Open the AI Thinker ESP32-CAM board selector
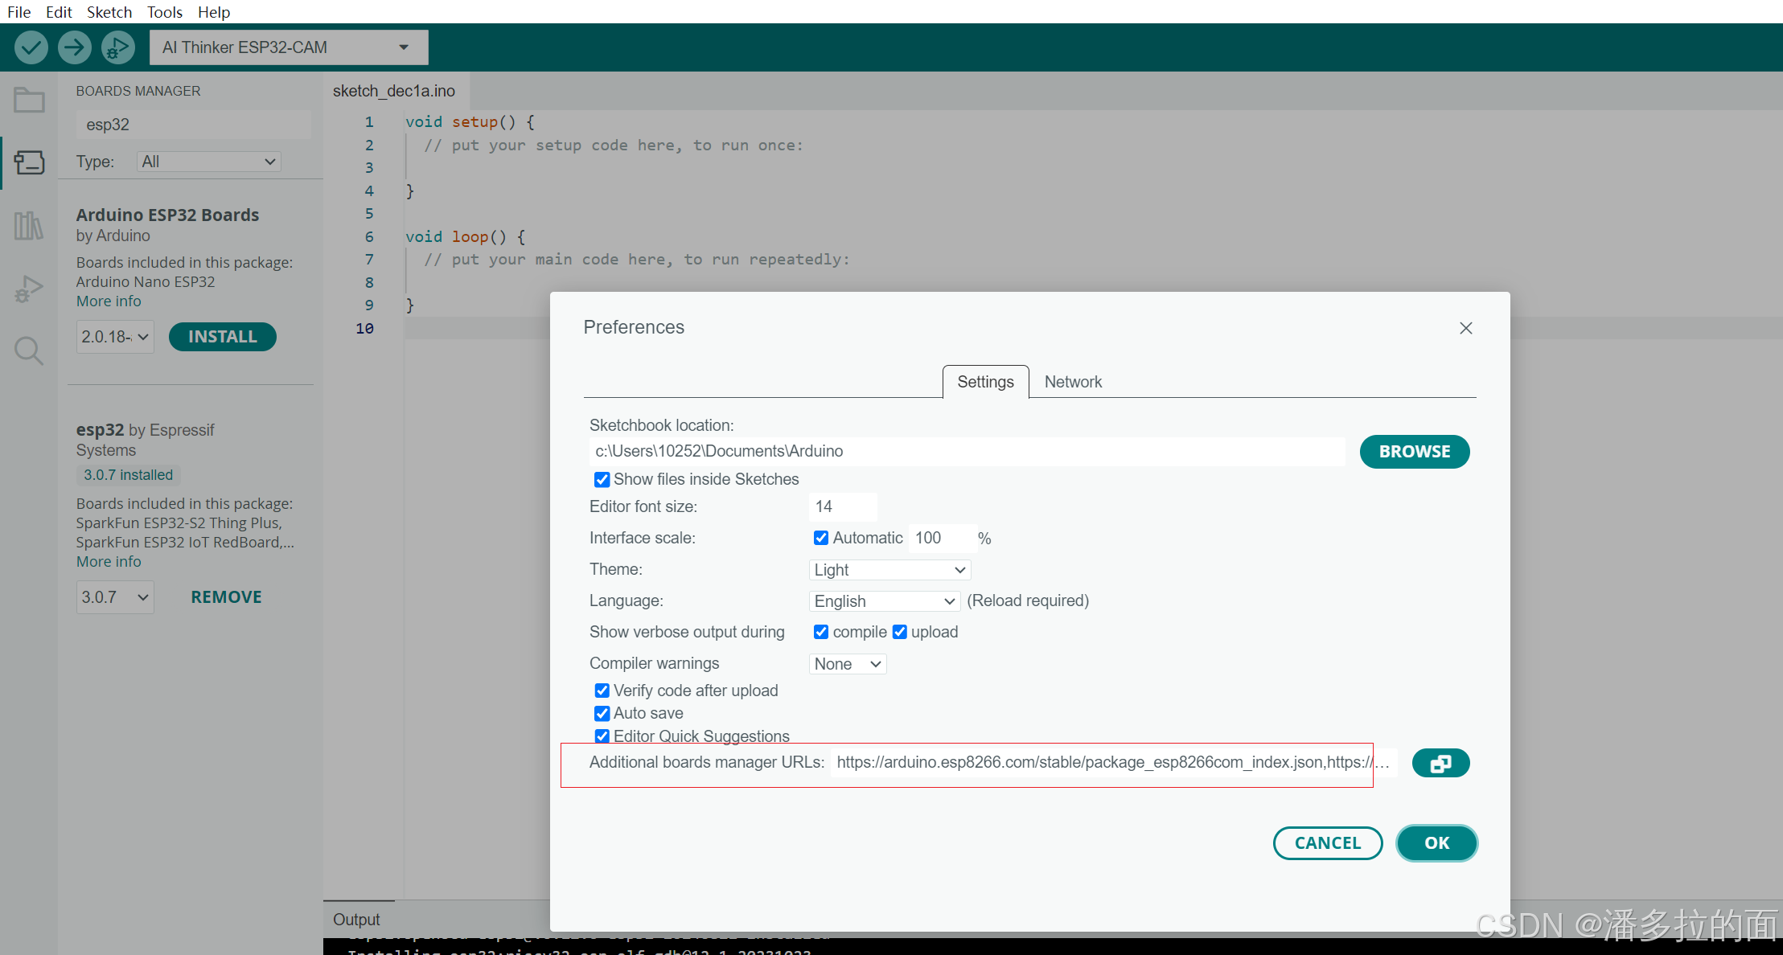This screenshot has width=1783, height=955. (288, 47)
